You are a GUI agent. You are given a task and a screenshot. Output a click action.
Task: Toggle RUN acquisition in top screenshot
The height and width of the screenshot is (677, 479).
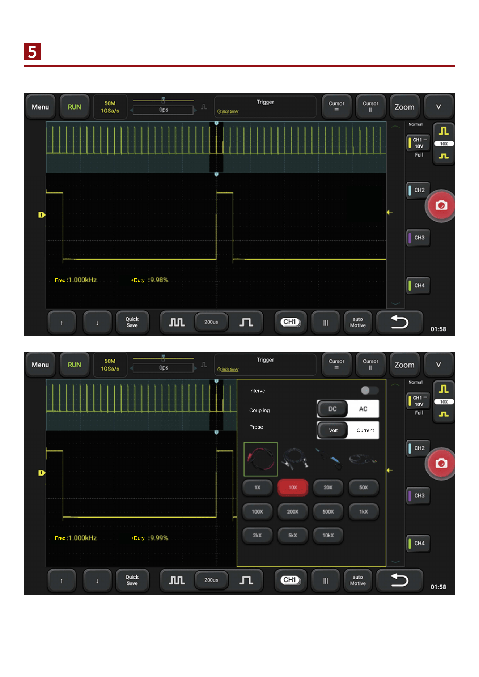pos(74,107)
